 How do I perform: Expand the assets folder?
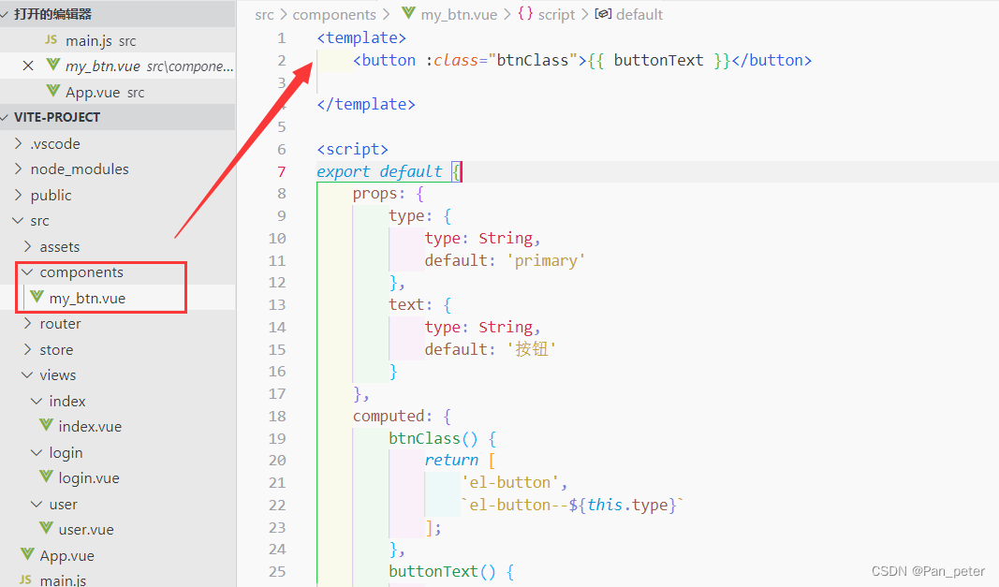(x=27, y=246)
